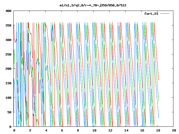Click the x-axis label 4
This screenshot has width=179, height=134.
46,130
